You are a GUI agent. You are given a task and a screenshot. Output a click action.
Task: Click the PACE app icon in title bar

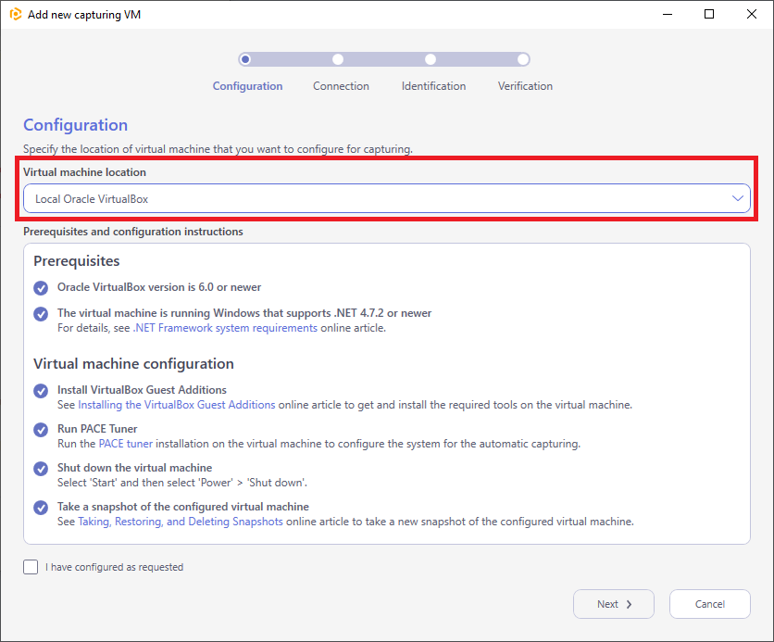tap(16, 14)
